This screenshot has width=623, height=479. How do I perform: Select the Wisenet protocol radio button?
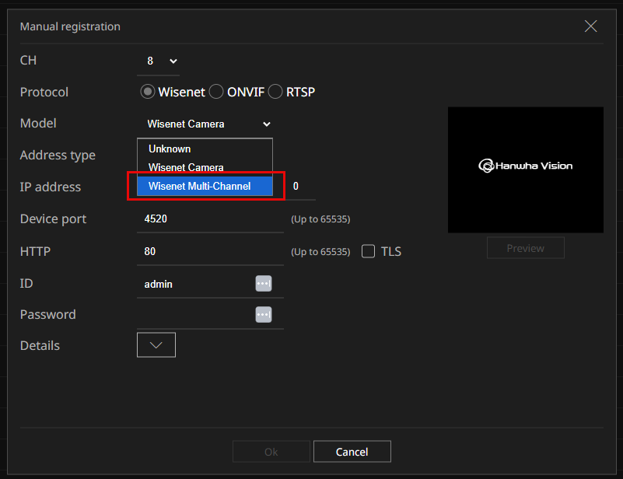coord(148,92)
